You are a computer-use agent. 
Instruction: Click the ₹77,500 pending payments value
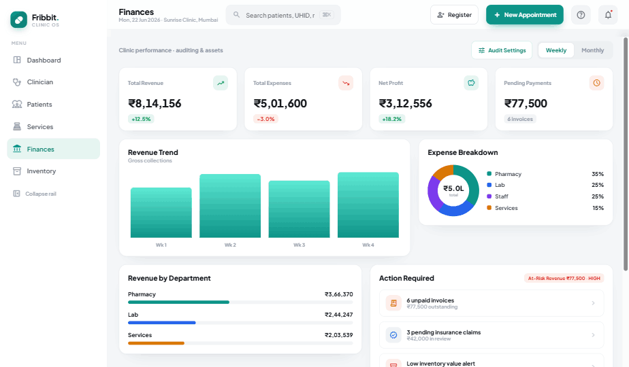pyautogui.click(x=526, y=103)
